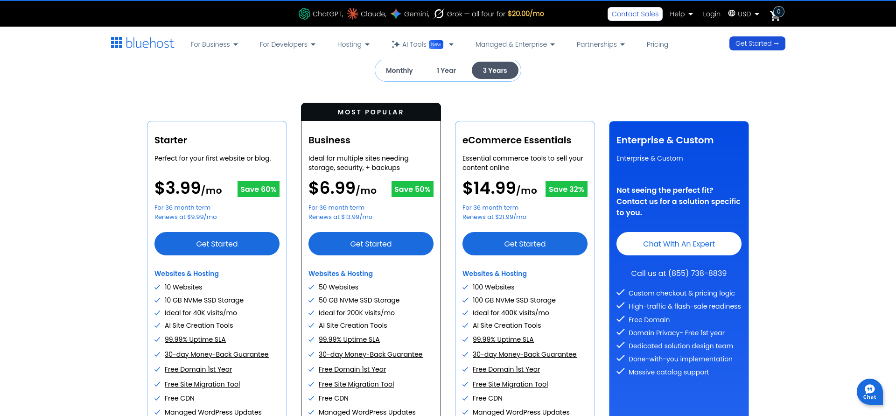The image size is (896, 416).
Task: Click the Enterprise & Custom heading
Action: (x=665, y=140)
